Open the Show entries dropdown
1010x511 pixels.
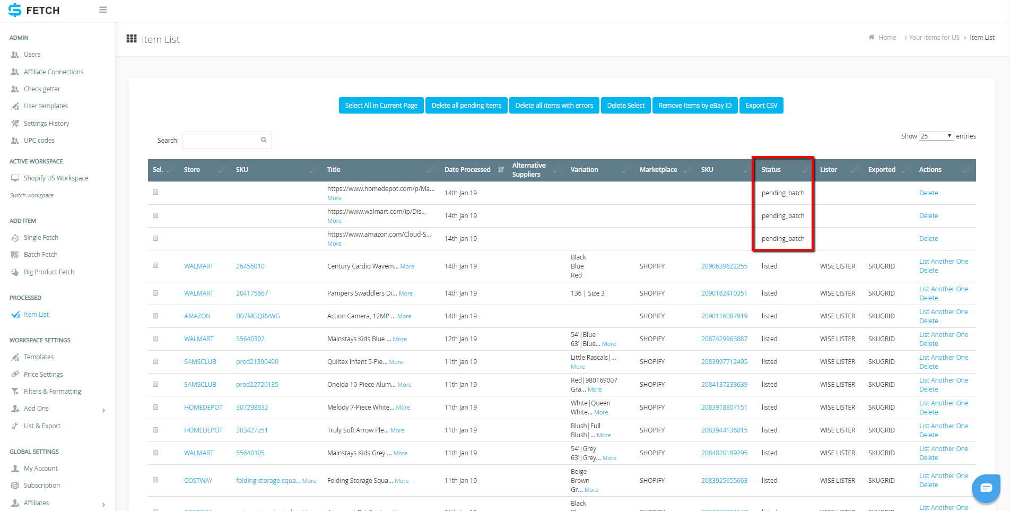coord(936,136)
